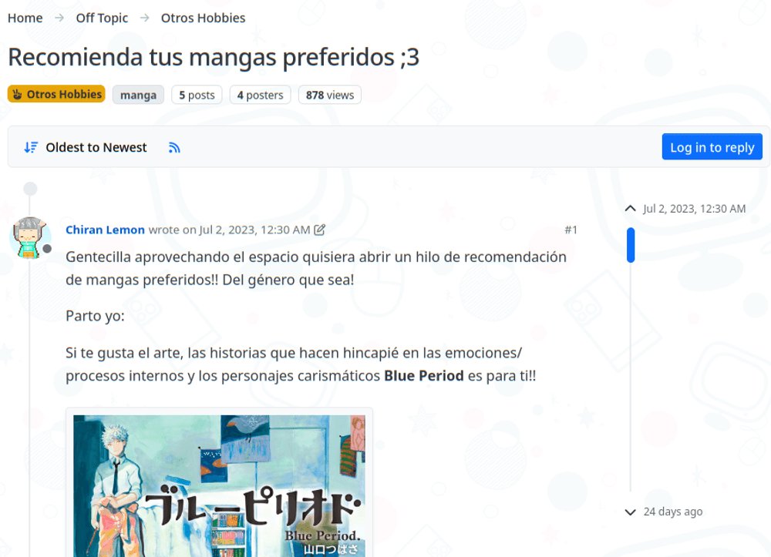Viewport: 771px width, 557px height.
Task: Open Chiran Lemon's avatar image
Action: tap(30, 238)
